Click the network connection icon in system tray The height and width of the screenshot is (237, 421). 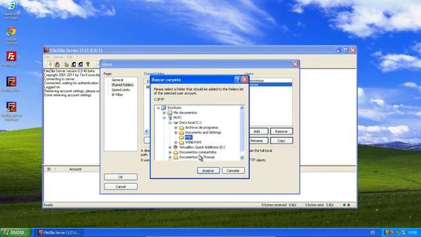click(x=397, y=232)
